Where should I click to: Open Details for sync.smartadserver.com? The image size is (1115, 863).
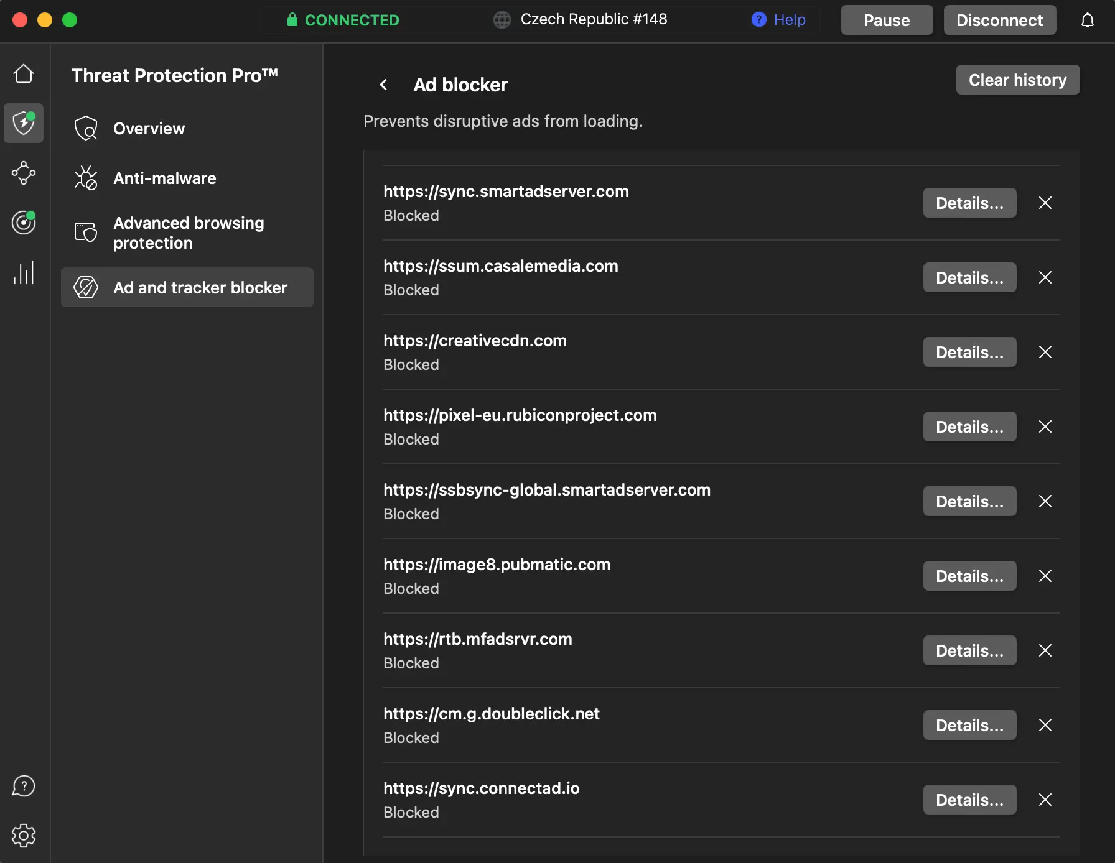[969, 203]
